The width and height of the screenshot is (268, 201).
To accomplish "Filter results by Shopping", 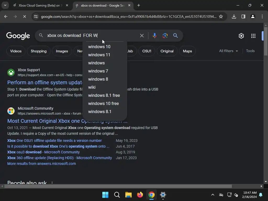I will pos(39,51).
